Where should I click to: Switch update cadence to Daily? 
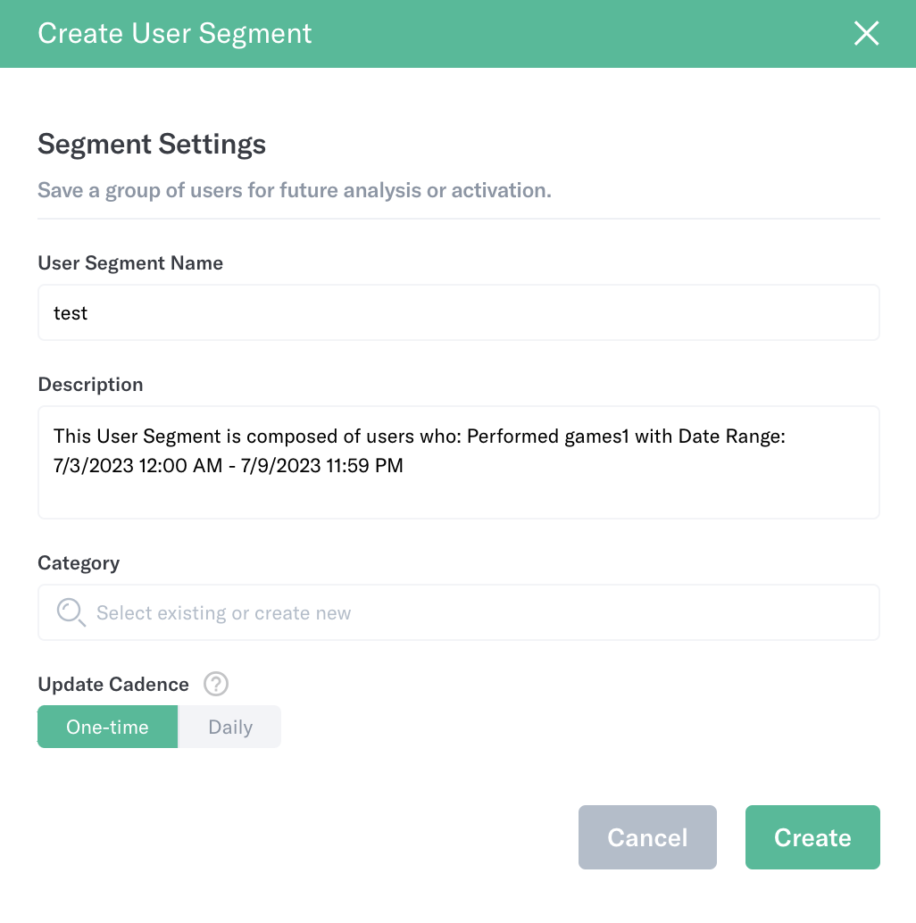pos(230,727)
